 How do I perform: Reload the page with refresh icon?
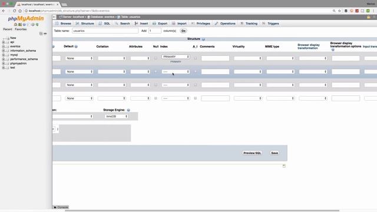[14, 11]
